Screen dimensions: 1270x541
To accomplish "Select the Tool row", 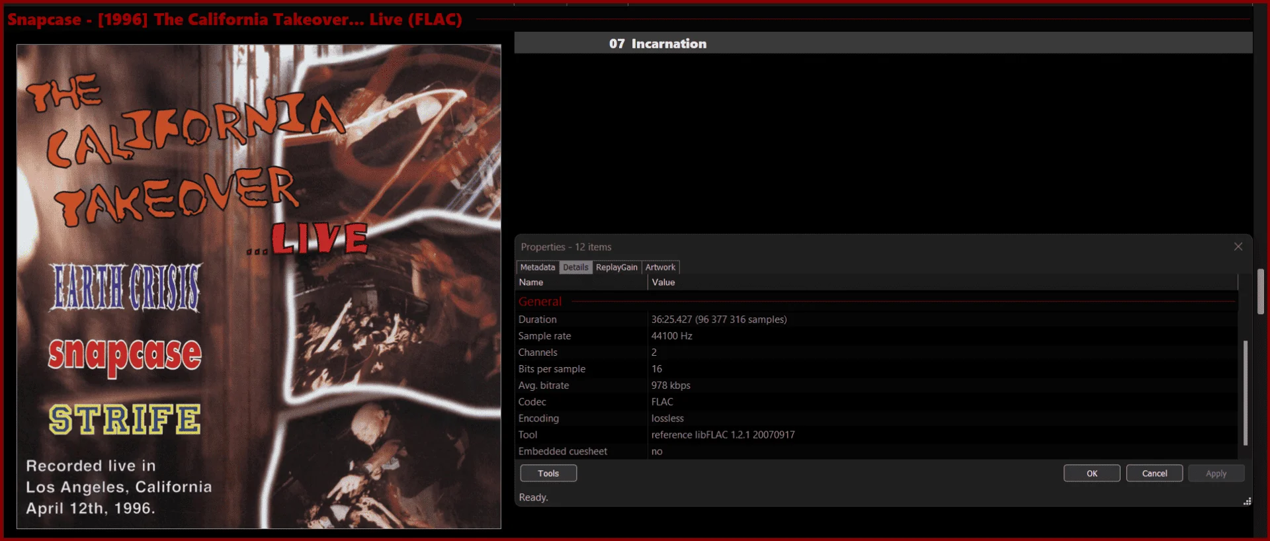I will click(876, 435).
